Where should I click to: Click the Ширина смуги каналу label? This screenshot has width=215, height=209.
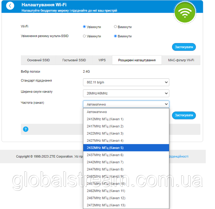pos(37,92)
